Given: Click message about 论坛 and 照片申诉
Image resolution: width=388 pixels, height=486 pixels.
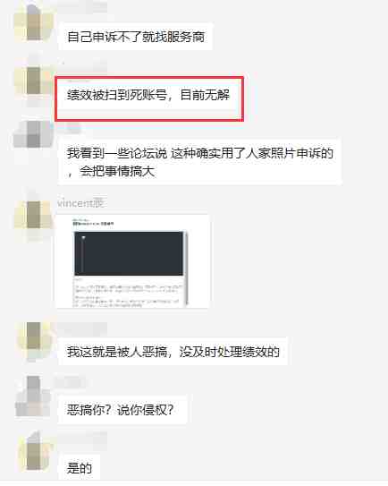Looking at the screenshot, I should (200, 162).
